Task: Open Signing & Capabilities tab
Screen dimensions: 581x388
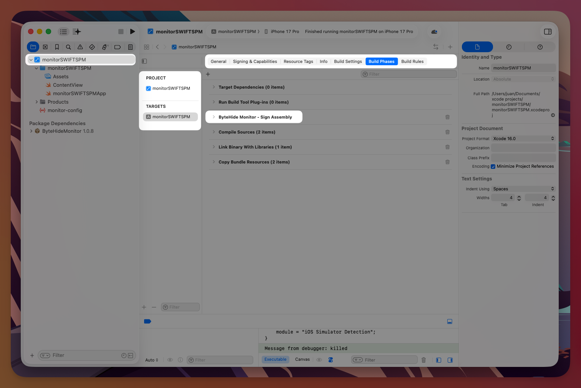Action: (x=255, y=61)
